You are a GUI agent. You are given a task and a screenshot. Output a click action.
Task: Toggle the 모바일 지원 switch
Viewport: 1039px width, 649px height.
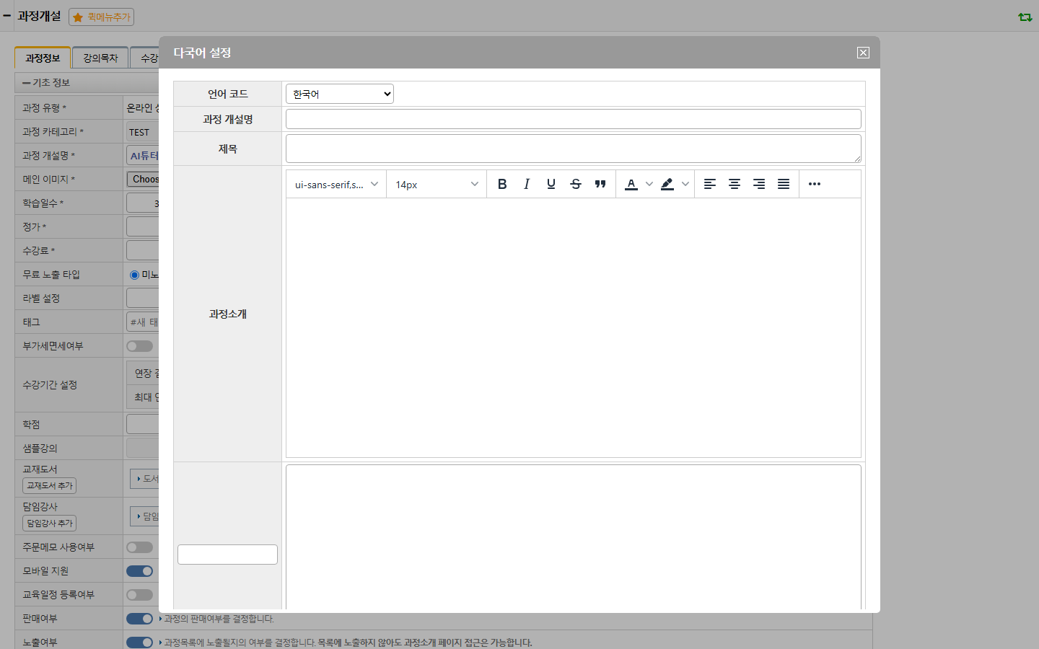tap(140, 571)
